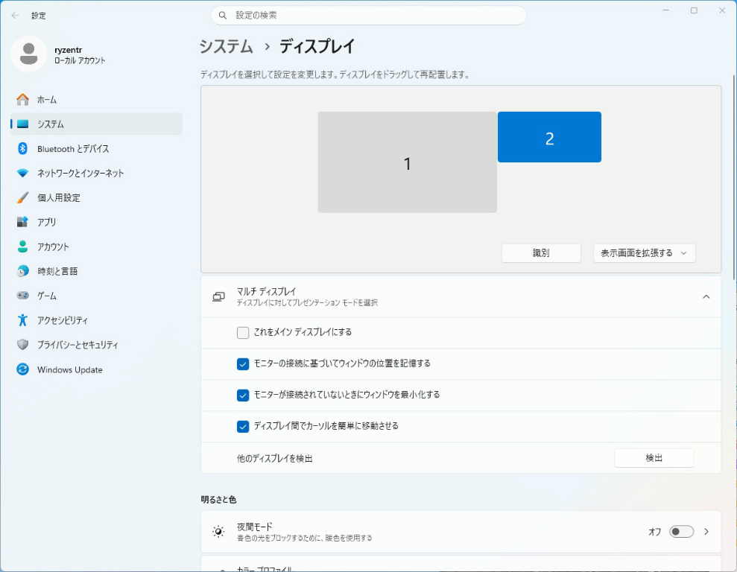This screenshot has height=572, width=737.
Task: Click the Windows Update sync icon
Action: (x=22, y=369)
